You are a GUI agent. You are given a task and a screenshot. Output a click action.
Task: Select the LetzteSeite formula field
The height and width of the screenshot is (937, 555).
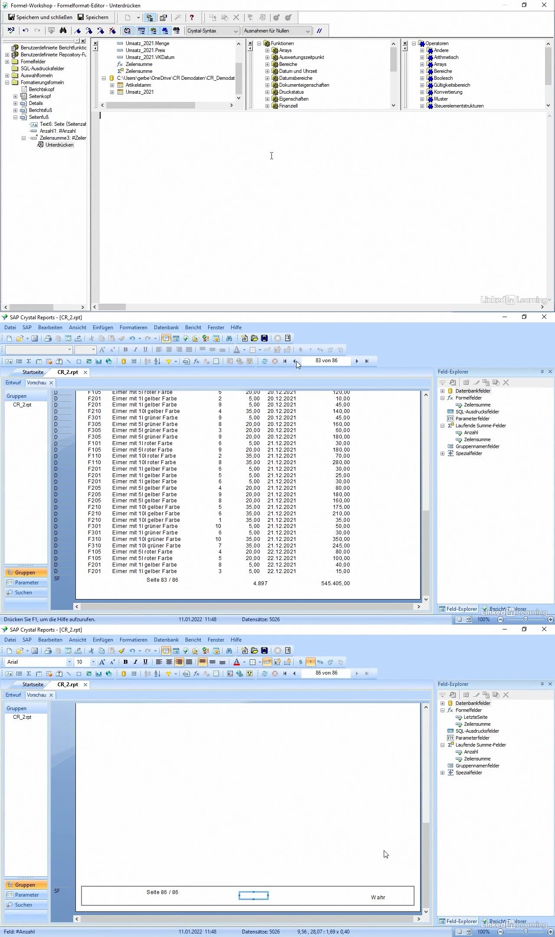[x=475, y=717]
